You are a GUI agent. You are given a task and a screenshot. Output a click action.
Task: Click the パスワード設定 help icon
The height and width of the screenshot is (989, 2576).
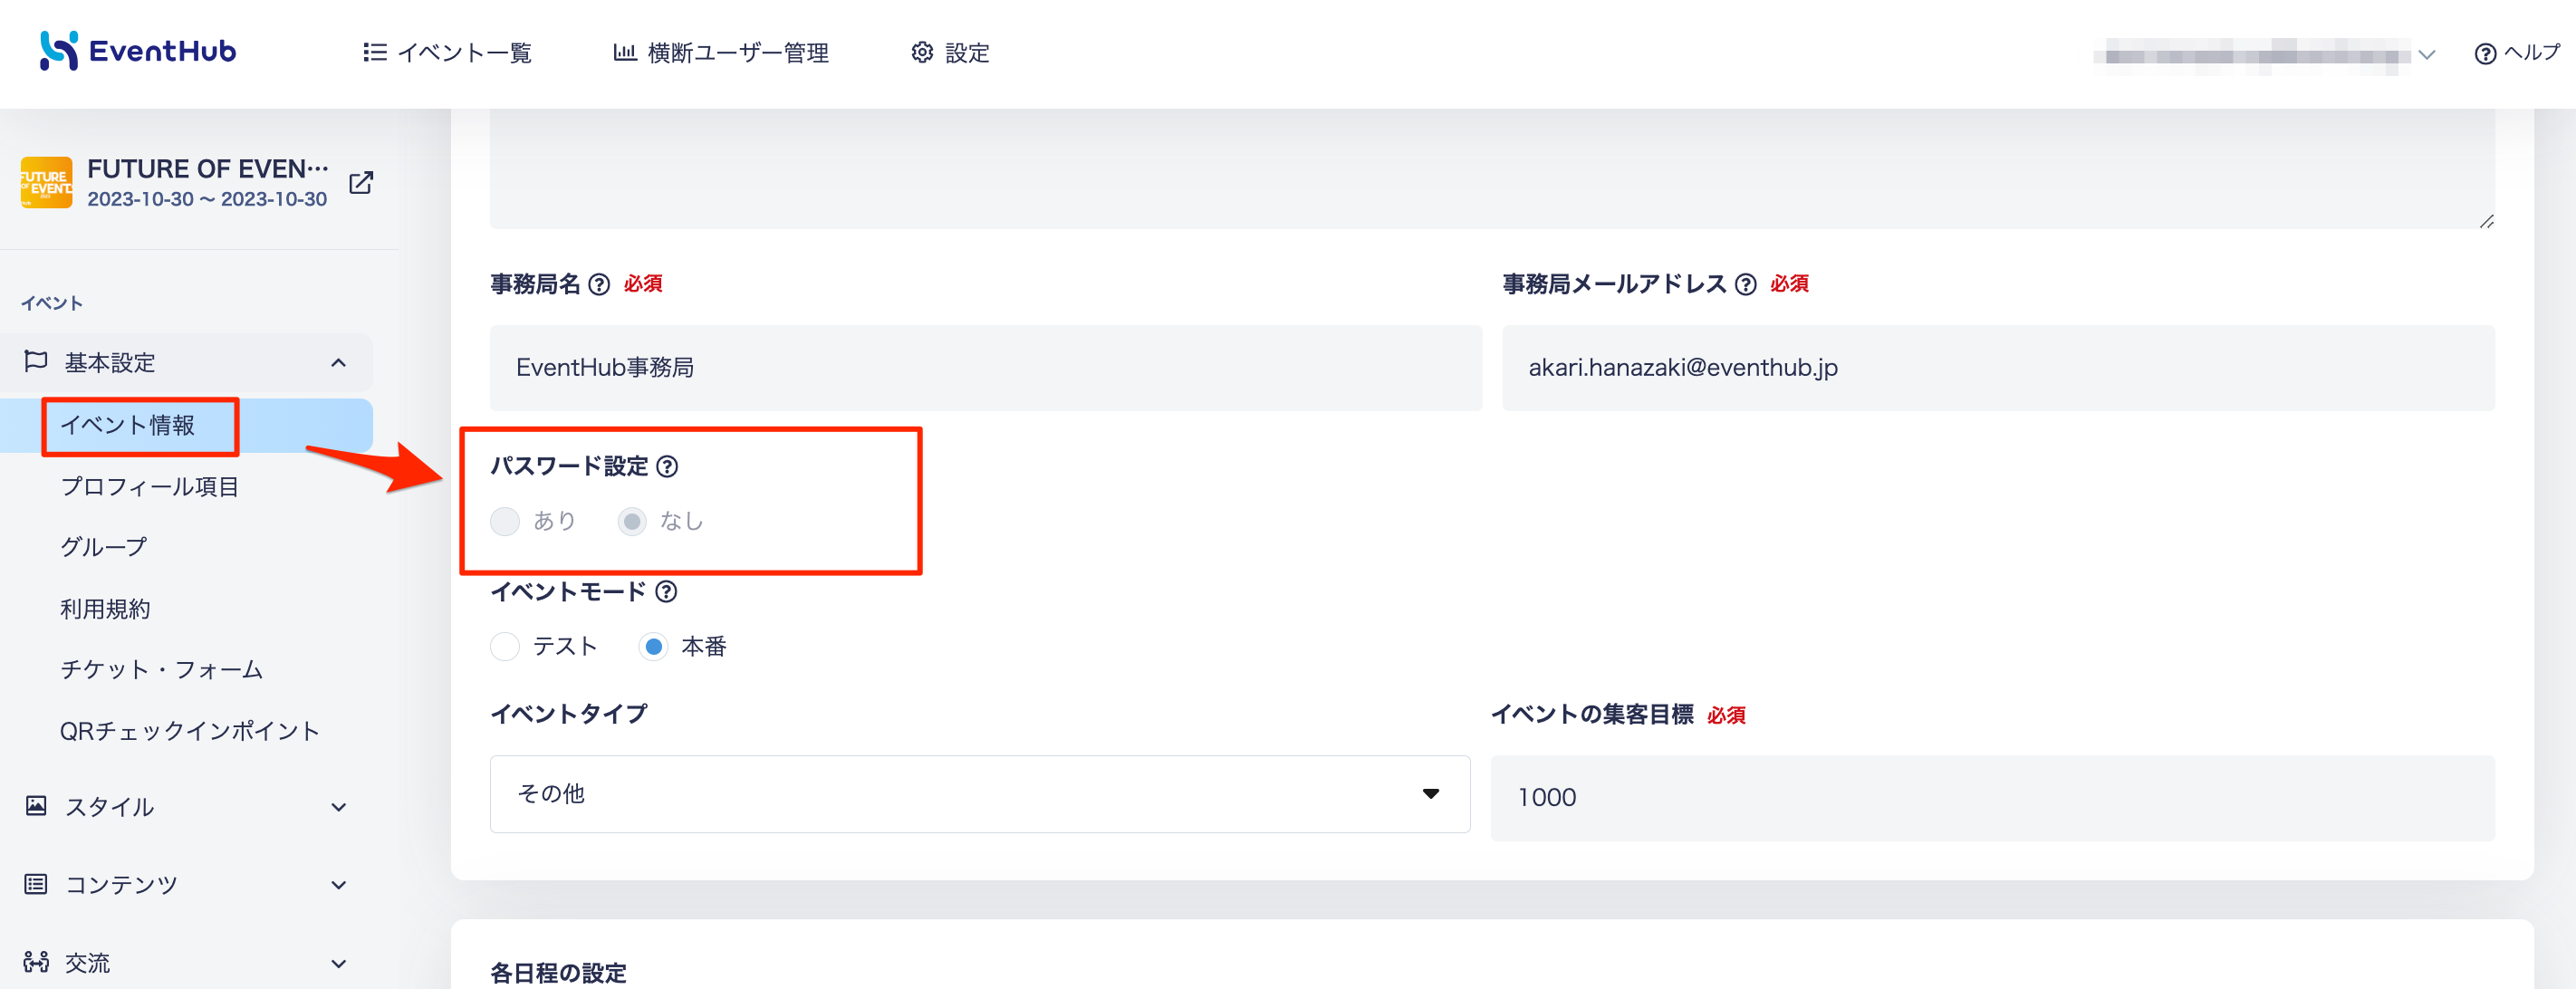(x=667, y=467)
